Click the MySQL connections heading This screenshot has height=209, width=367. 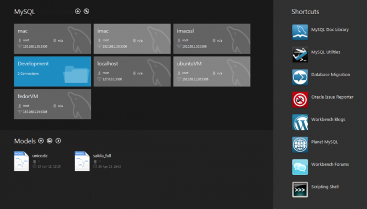[24, 11]
